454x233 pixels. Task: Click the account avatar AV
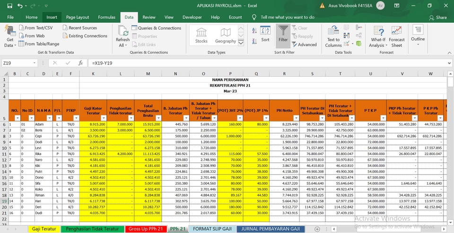[x=380, y=6]
